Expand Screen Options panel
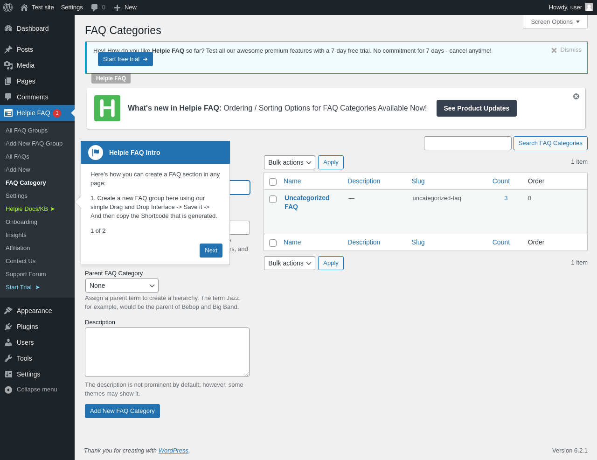This screenshot has height=460, width=597. point(555,22)
